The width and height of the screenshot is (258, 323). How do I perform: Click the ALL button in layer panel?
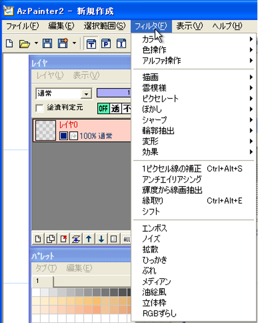[x=126, y=239]
